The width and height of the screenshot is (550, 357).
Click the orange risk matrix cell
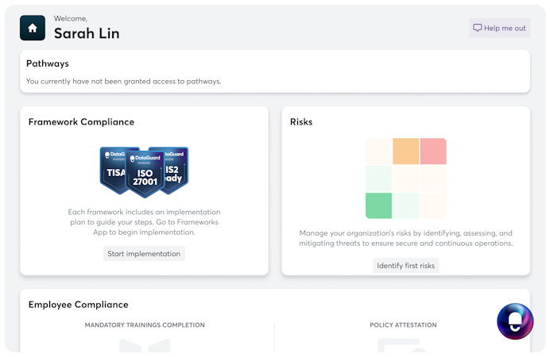tap(405, 152)
